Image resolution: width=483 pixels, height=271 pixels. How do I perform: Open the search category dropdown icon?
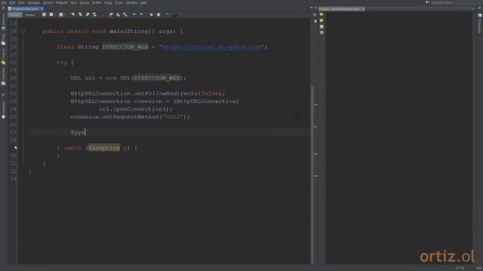428,2
